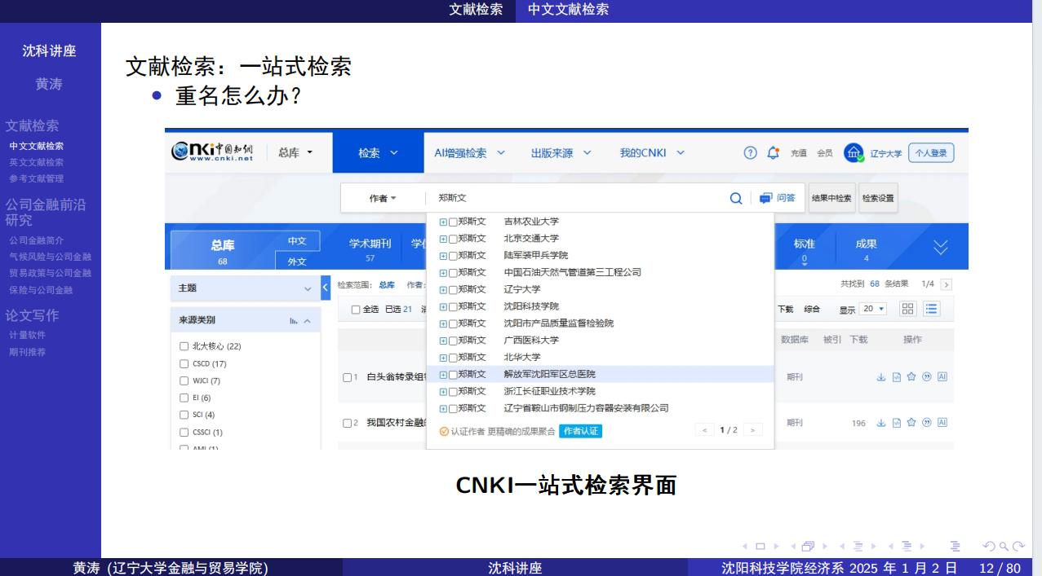Screen dimensions: 1042x576
Task: Click the CNKI search magnifier icon
Action: (x=735, y=198)
